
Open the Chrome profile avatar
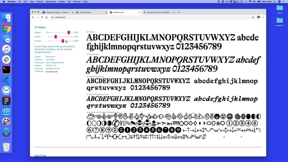click(258, 17)
